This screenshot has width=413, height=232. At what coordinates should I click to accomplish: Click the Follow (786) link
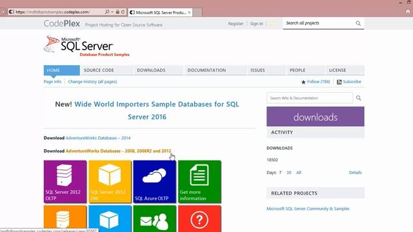tap(318, 82)
